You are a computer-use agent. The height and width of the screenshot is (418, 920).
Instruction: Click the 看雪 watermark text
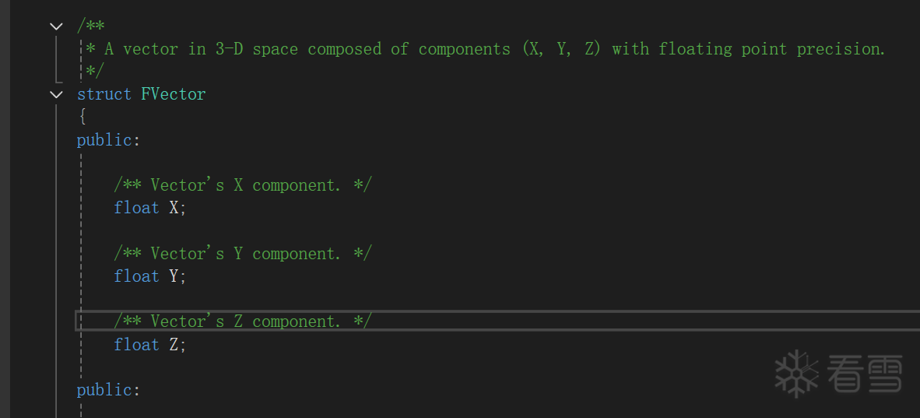coord(865,374)
